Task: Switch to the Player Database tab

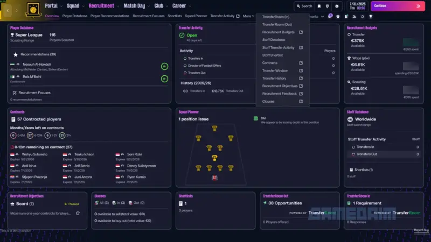Action: point(74,16)
